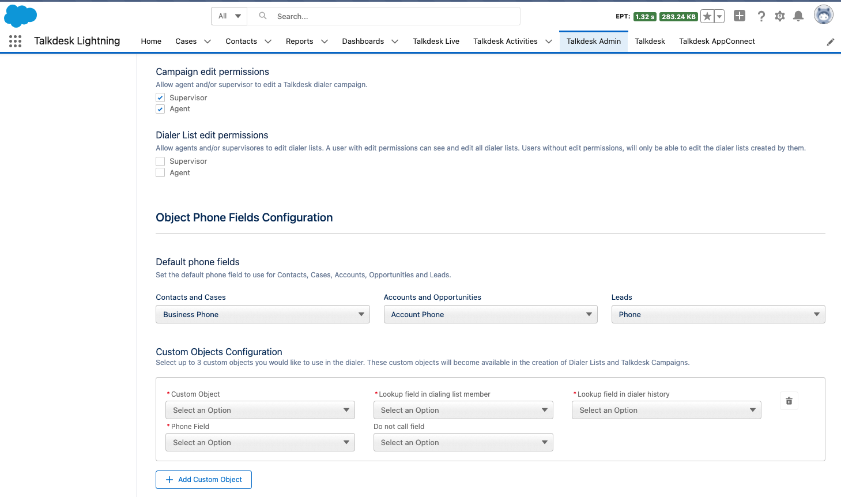
Task: Open the App Launcher grid icon
Action: coord(14,41)
